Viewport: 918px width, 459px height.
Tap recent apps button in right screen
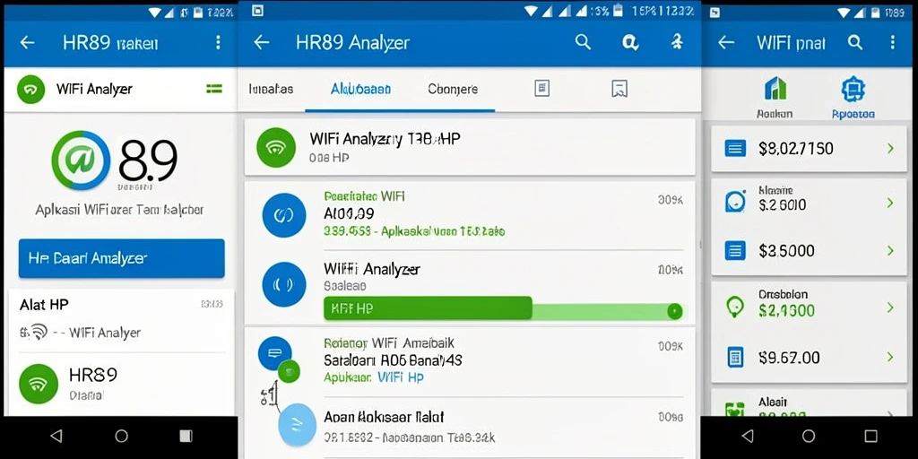tap(870, 436)
